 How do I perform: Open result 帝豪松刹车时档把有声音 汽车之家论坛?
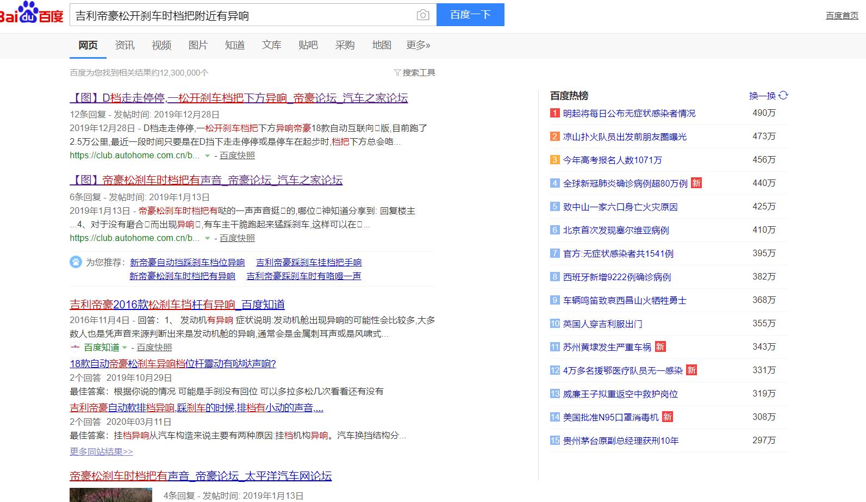tap(206, 181)
